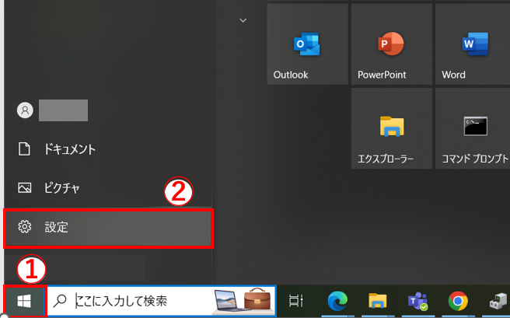Viewport: 510px width, 318px height.
Task: Launch the PowerPoint tile
Action: (x=392, y=44)
